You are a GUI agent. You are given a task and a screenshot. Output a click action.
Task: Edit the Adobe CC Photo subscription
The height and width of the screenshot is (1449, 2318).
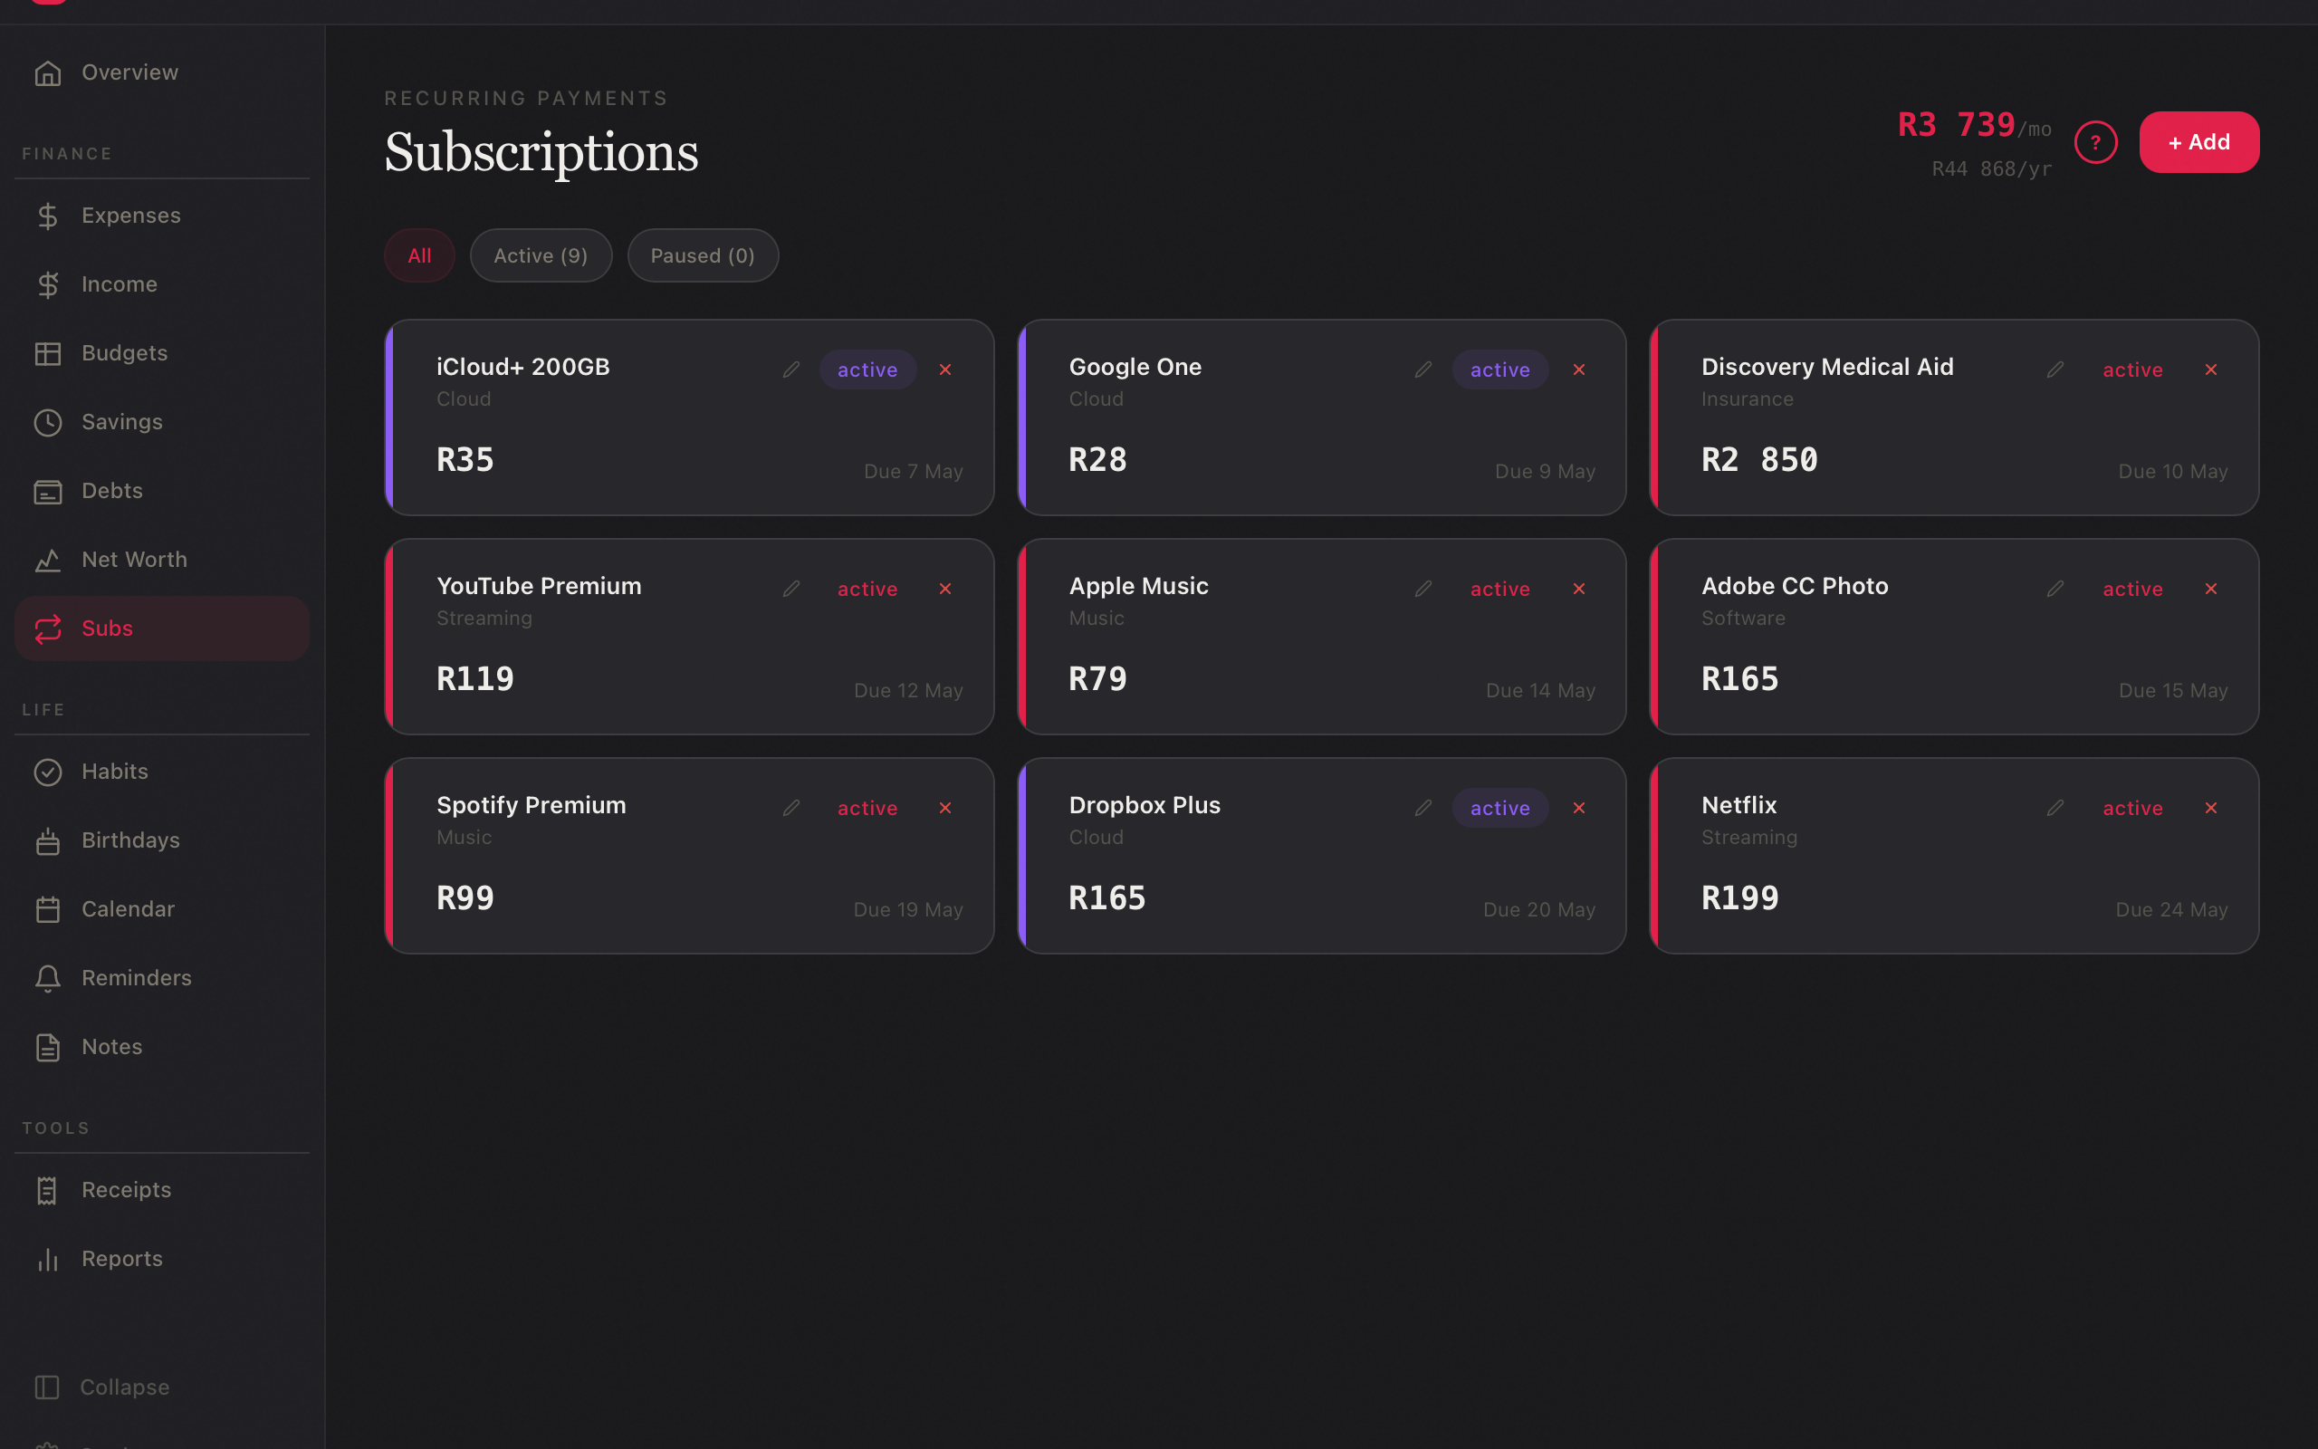(2055, 590)
